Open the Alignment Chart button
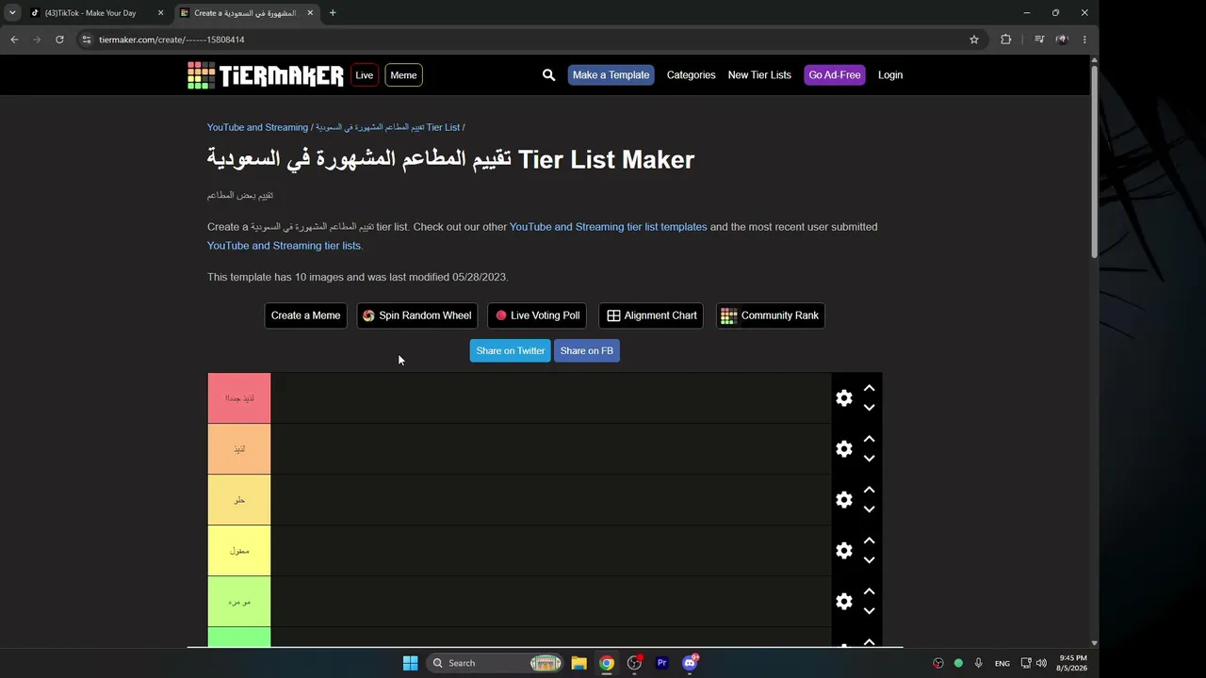The width and height of the screenshot is (1206, 678). pos(651,315)
